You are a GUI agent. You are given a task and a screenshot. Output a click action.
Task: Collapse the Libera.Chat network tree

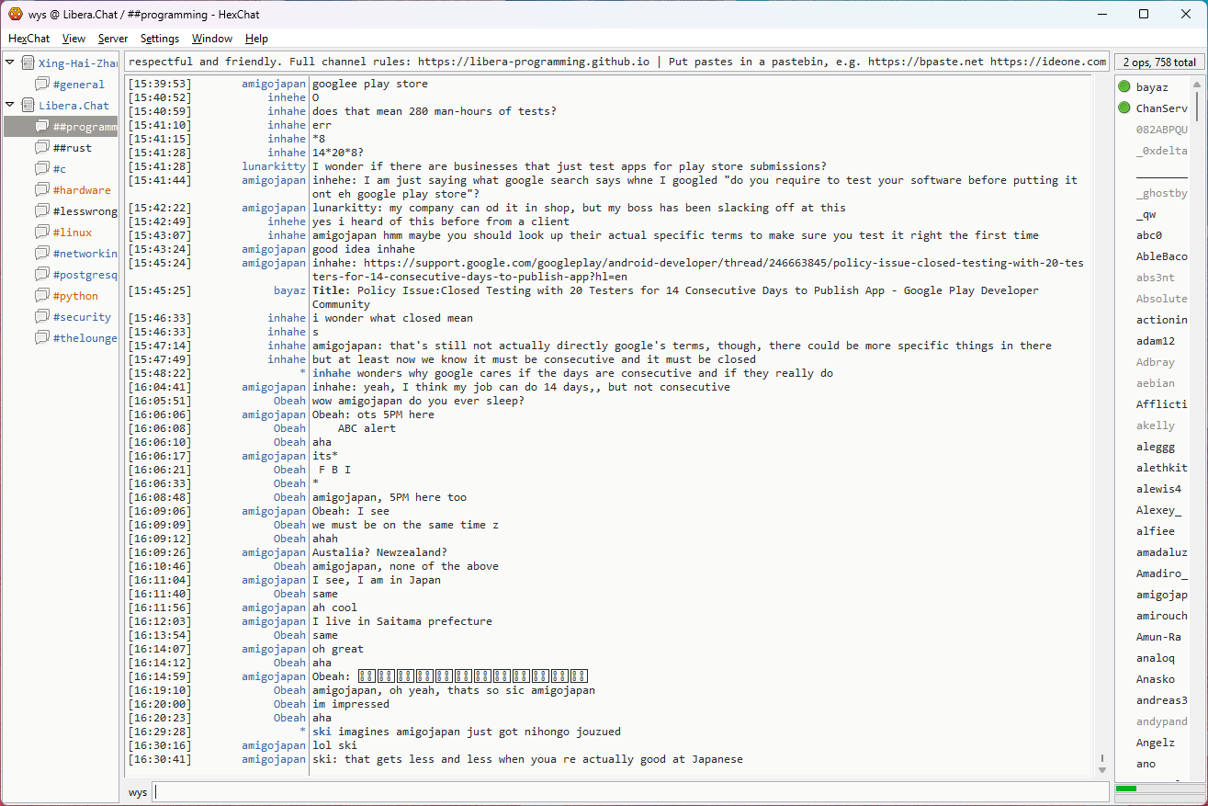point(10,106)
